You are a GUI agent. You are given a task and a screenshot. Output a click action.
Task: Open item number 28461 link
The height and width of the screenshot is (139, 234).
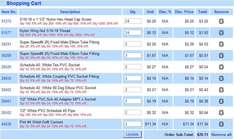click(x=6, y=101)
